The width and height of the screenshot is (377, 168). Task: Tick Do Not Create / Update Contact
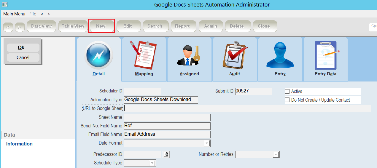[287, 100]
